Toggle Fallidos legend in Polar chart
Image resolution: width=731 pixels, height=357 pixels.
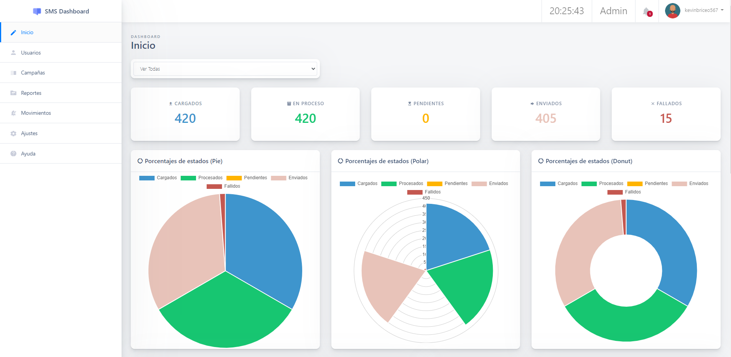pyautogui.click(x=424, y=192)
